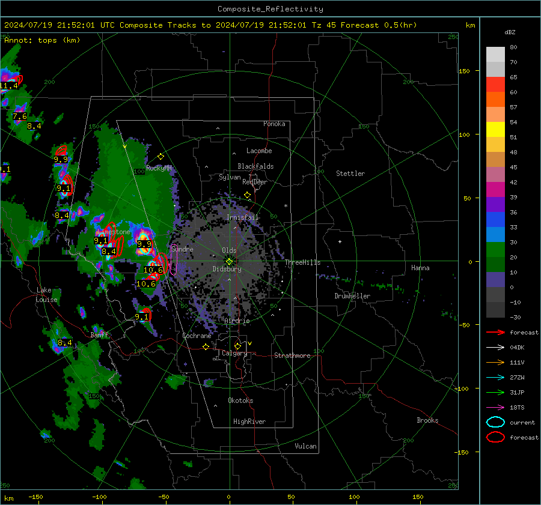This screenshot has height=505, width=541.
Task: Click the green 31JP track arrow
Action: [495, 392]
